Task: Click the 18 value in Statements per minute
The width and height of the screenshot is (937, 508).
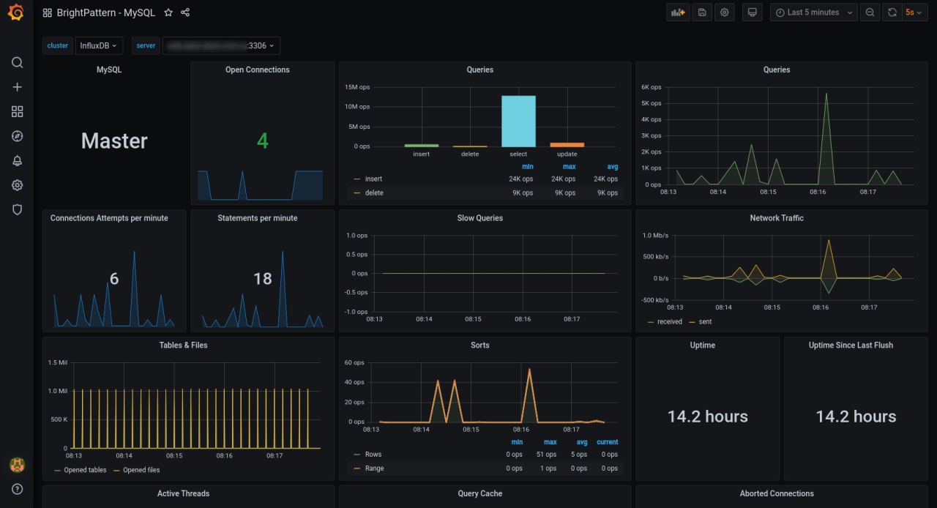Action: pos(262,278)
